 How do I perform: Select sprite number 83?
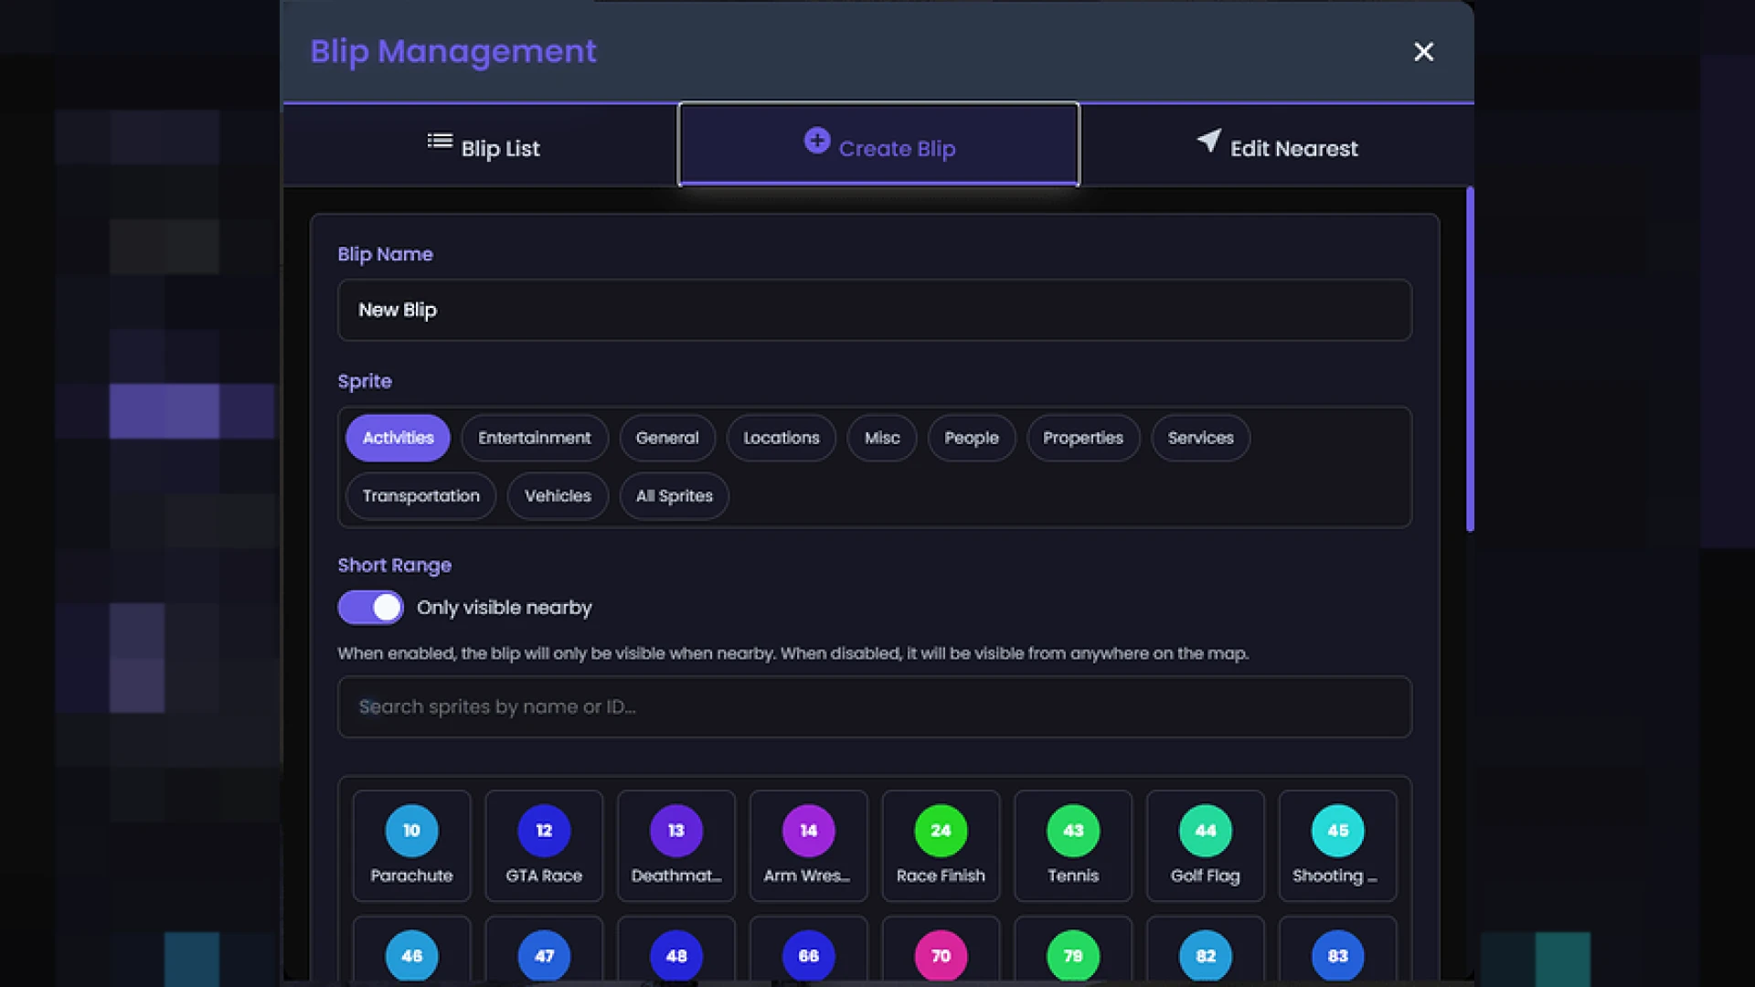point(1337,950)
